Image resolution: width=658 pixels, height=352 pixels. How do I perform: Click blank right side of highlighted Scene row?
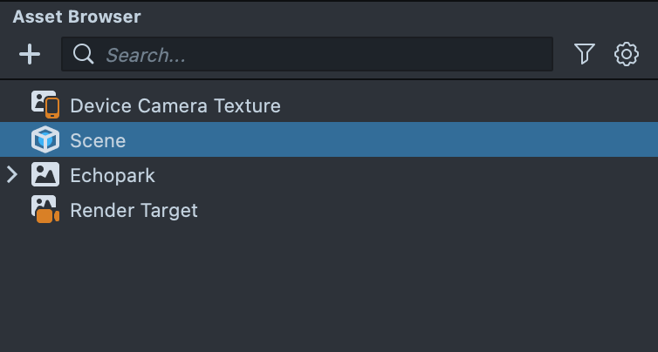point(436,140)
